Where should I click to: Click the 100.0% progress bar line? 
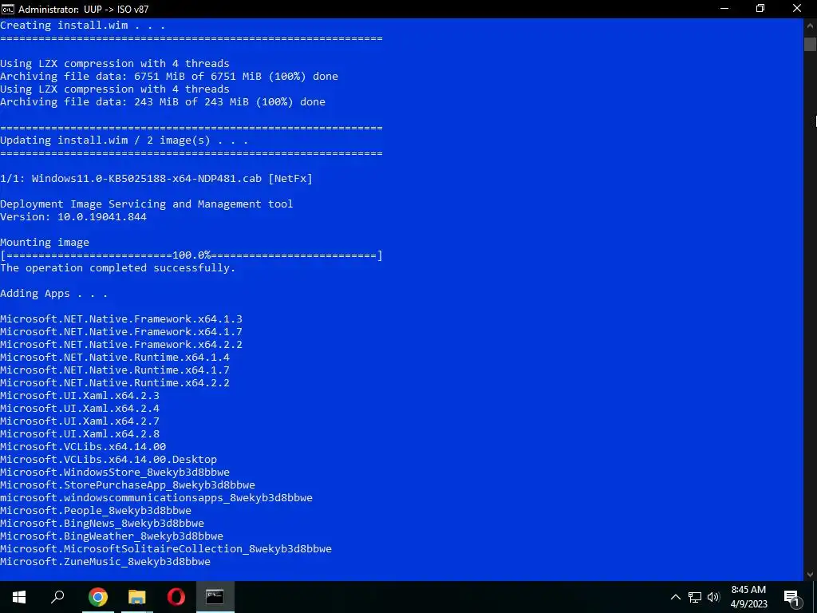(x=191, y=255)
